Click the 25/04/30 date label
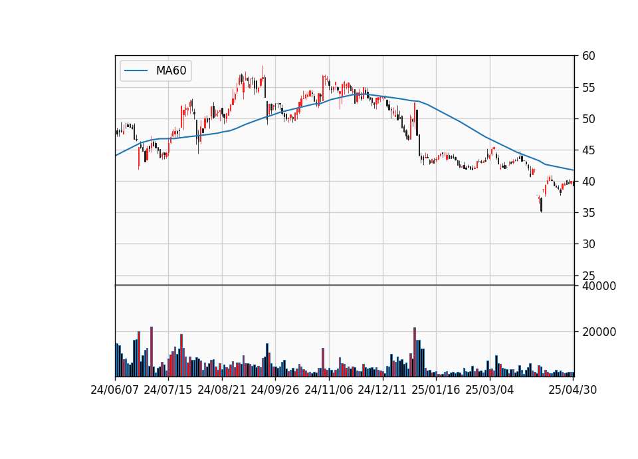 (x=572, y=390)
